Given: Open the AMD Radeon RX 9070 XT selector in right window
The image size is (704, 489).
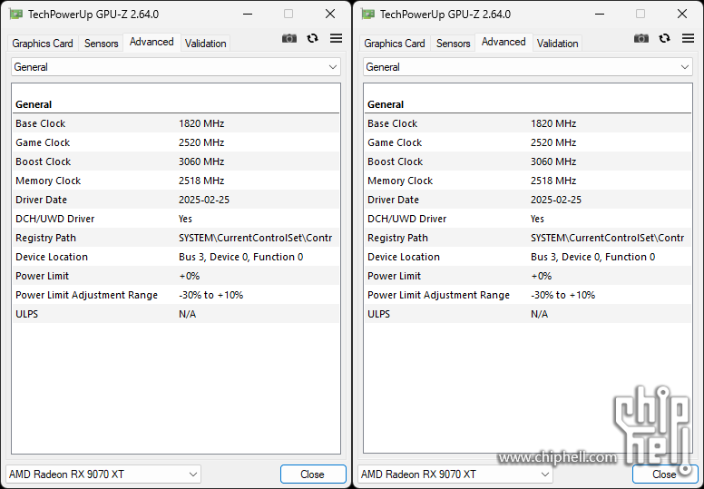Looking at the screenshot, I should click(x=455, y=474).
